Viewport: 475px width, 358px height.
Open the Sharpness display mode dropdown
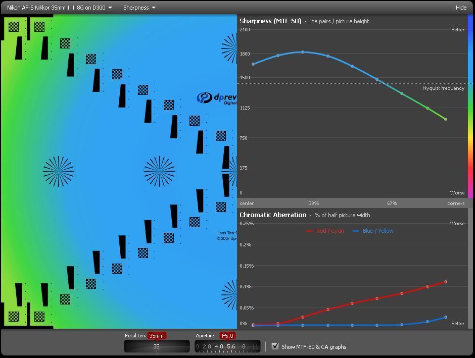coord(139,8)
